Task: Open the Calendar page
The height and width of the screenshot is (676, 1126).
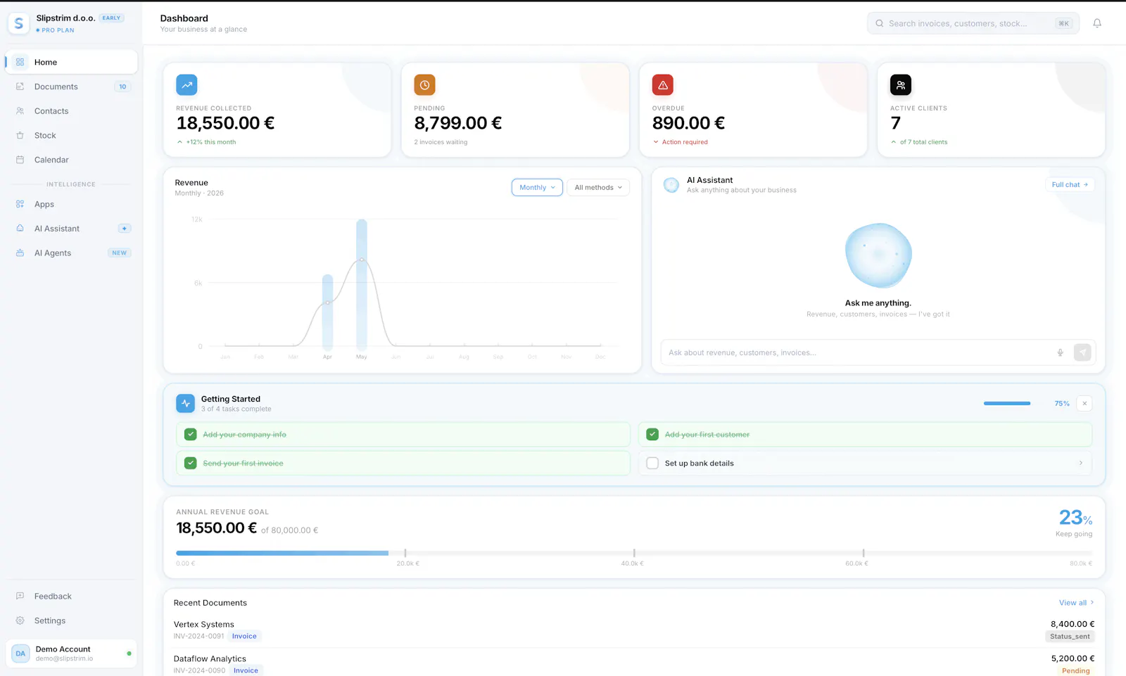Action: tap(72, 160)
